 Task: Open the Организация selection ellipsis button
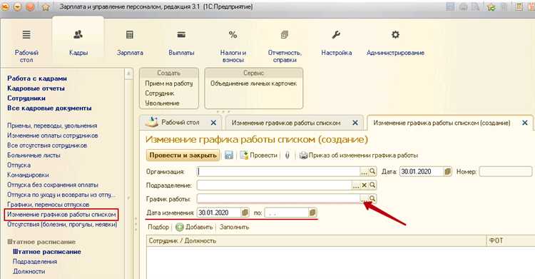(364, 171)
